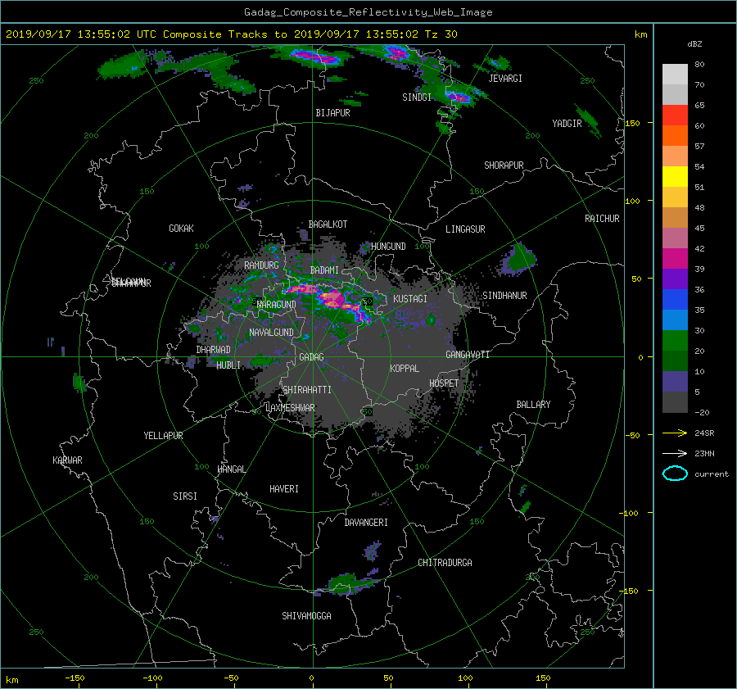The image size is (737, 689).
Task: Select the SHIVAMOGGA label
Action: (x=306, y=615)
